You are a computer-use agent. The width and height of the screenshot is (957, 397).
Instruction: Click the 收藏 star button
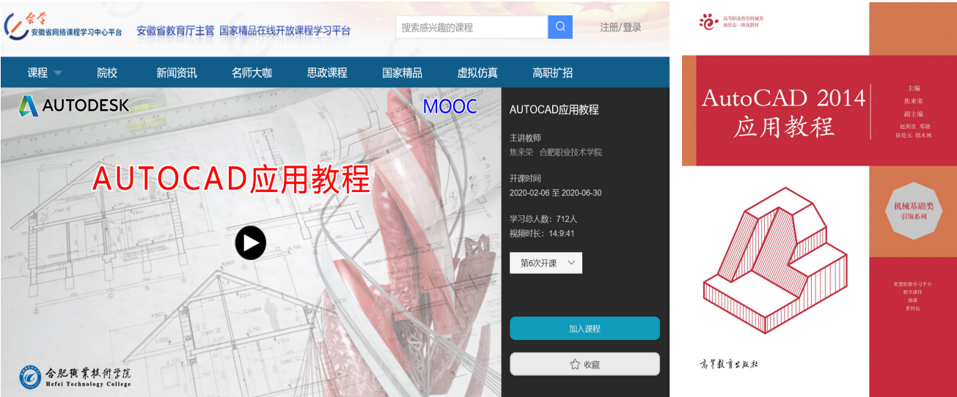(x=584, y=364)
